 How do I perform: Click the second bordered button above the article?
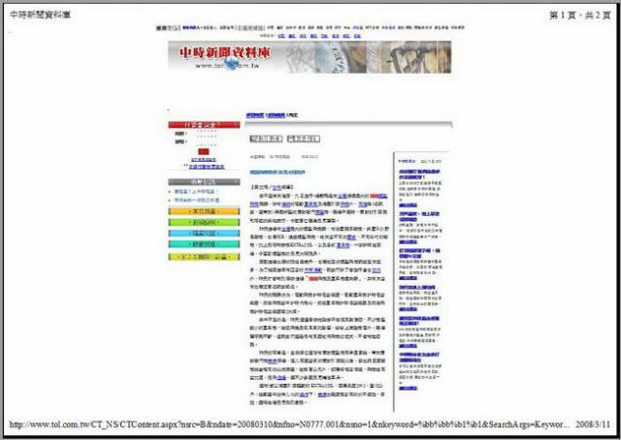click(304, 139)
